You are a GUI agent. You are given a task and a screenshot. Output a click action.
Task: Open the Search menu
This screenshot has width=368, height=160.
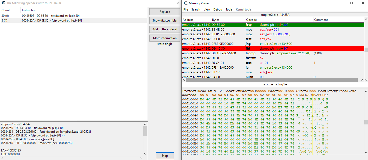(196, 10)
